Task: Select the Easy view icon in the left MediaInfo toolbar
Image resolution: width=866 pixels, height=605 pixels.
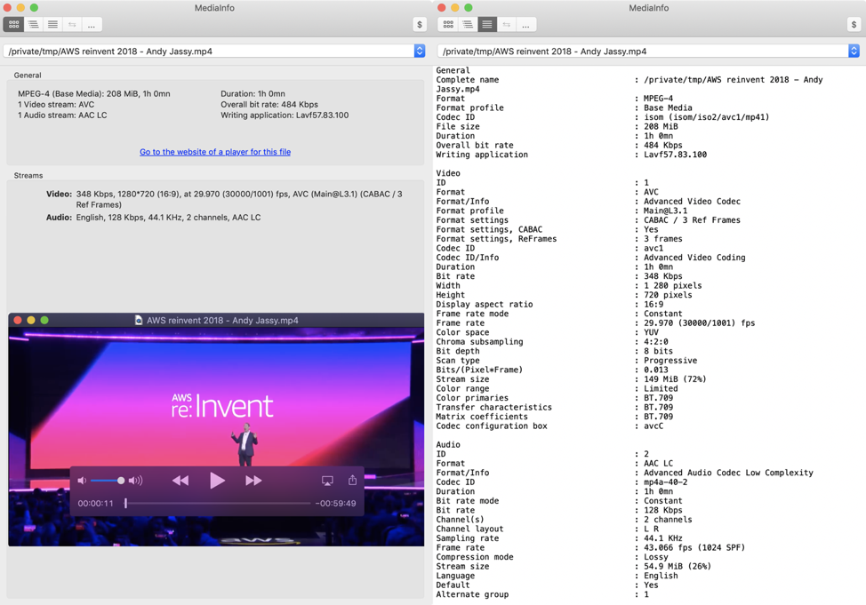Action: point(13,24)
